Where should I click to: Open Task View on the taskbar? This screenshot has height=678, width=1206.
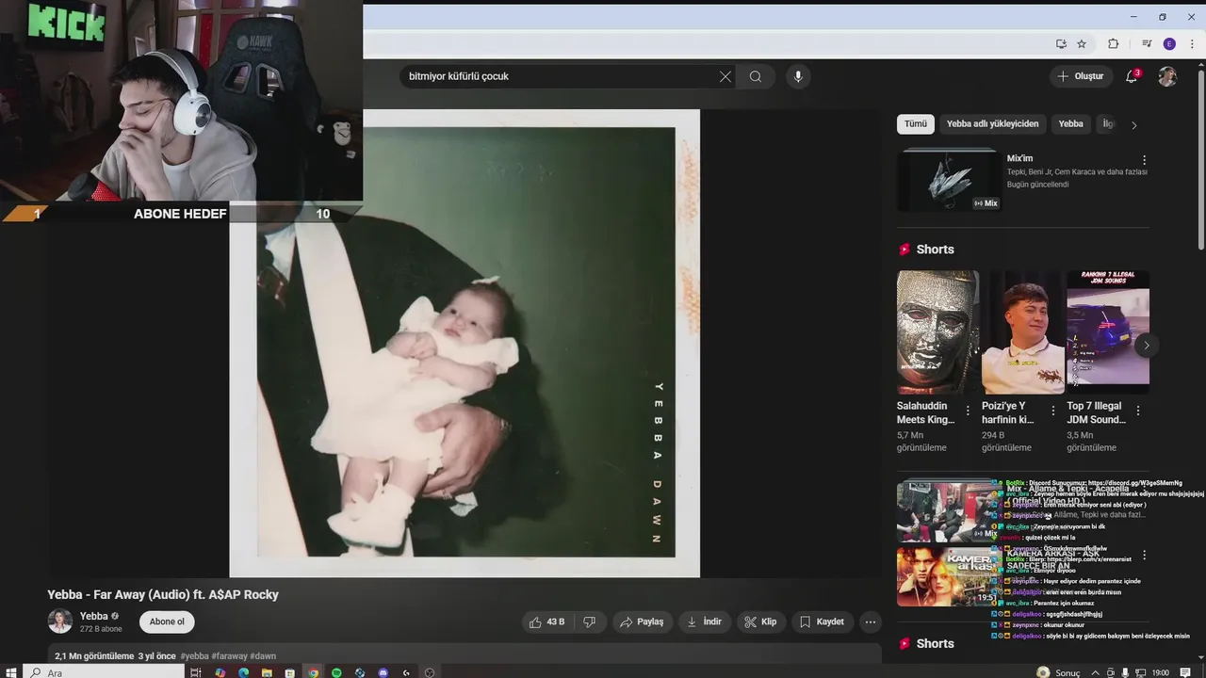tap(196, 672)
